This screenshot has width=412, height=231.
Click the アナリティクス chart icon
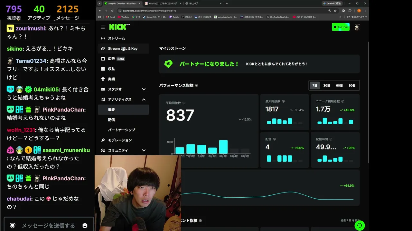(x=103, y=99)
